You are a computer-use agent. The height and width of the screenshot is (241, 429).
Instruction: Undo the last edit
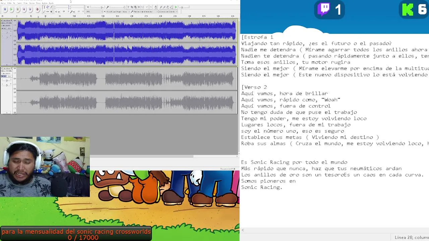pyautogui.click(x=147, y=7)
